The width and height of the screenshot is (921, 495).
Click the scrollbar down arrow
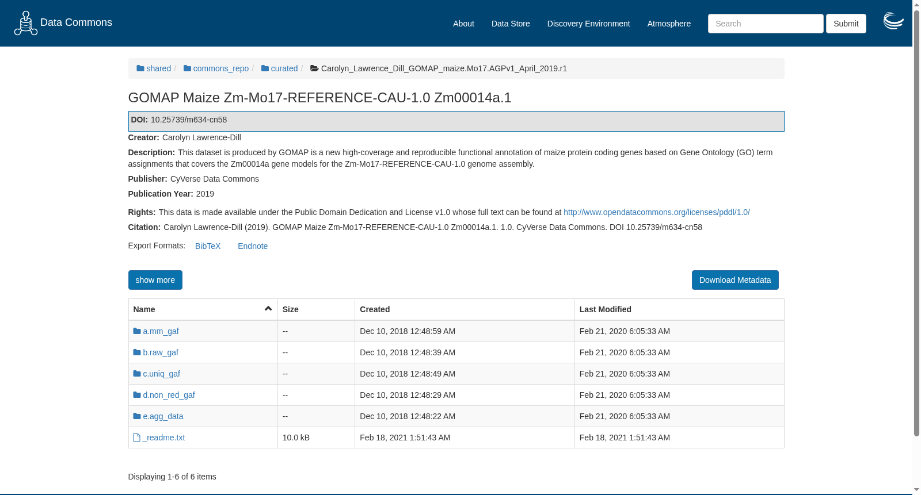point(916,490)
